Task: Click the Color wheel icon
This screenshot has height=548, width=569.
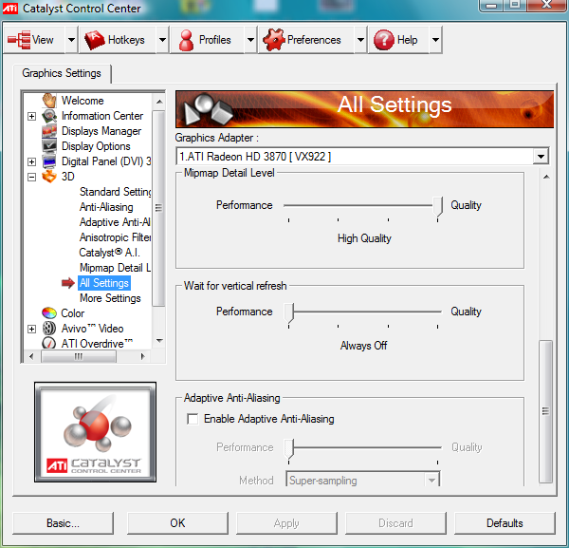Action: point(49,312)
